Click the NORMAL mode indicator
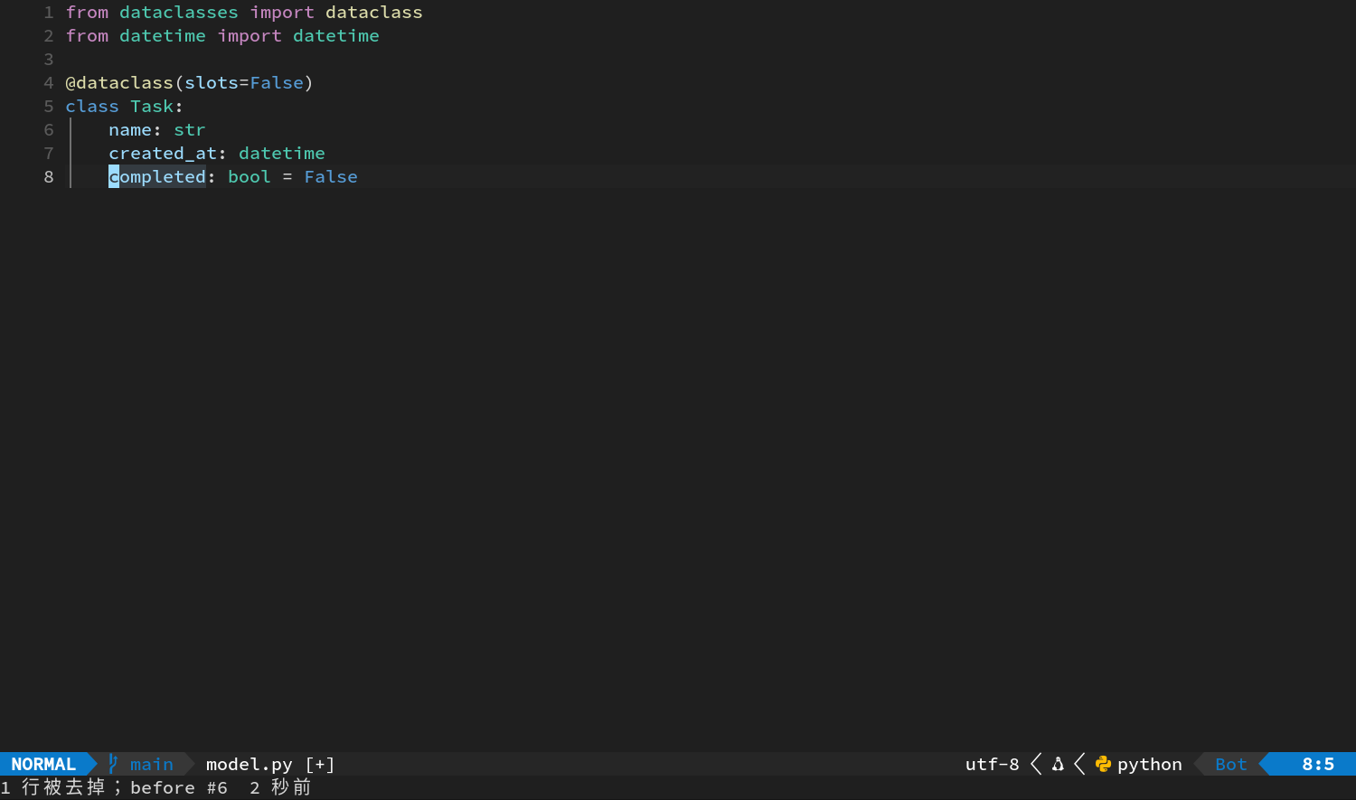1356x800 pixels. coord(43,765)
